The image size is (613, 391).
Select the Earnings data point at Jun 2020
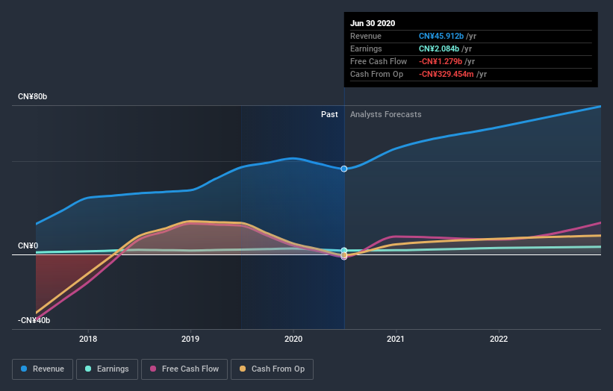[x=344, y=251]
